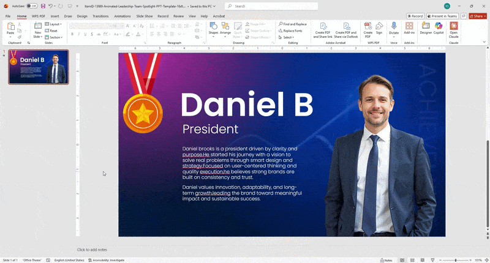The width and height of the screenshot is (490, 263).
Task: Click the Search box in title bar
Action: [x=271, y=6]
